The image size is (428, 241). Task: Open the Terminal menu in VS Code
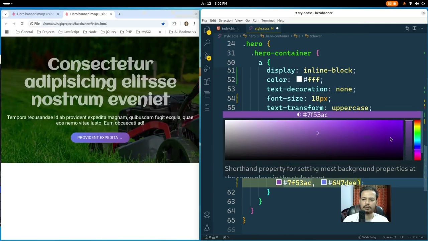click(268, 20)
